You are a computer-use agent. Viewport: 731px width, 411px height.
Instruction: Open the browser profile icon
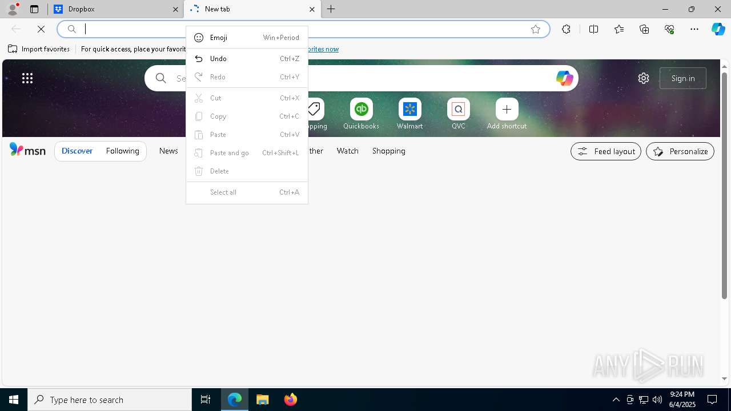[x=12, y=9]
